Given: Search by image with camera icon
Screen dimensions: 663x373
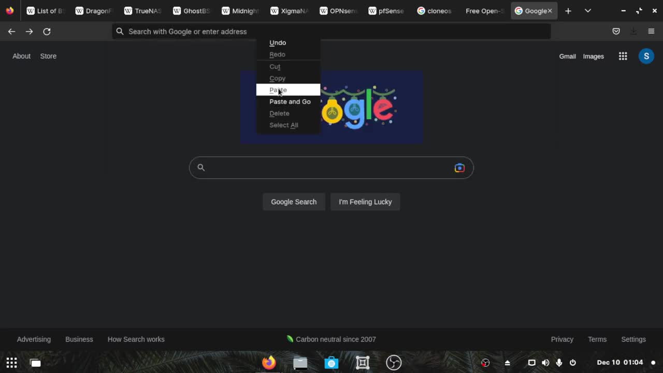Looking at the screenshot, I should click(x=459, y=168).
